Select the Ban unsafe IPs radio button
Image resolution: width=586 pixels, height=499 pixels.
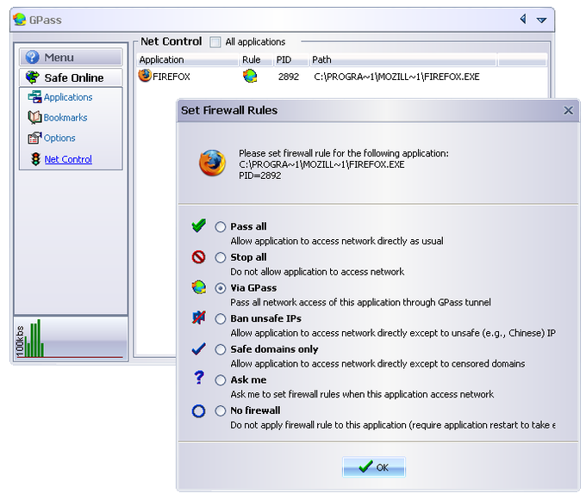(221, 318)
